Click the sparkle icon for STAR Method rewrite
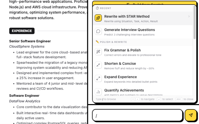Image resolution: width=199 pixels, height=124 pixels. click(98, 18)
